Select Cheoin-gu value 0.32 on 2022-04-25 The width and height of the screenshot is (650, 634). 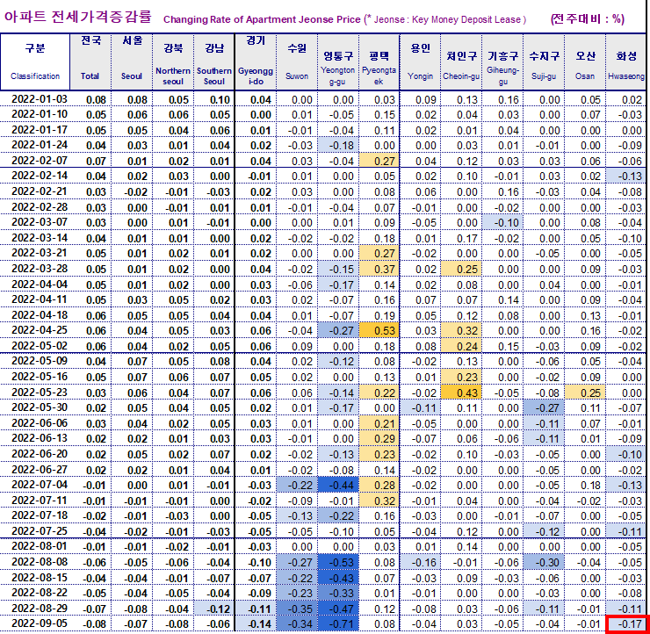461,331
